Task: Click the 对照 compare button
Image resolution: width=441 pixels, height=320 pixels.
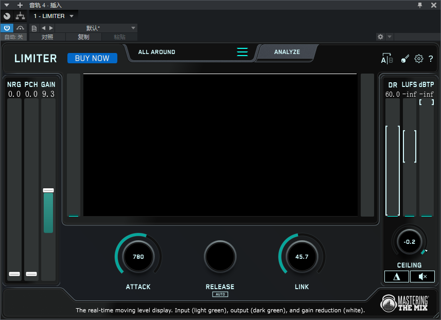Action: (x=47, y=37)
